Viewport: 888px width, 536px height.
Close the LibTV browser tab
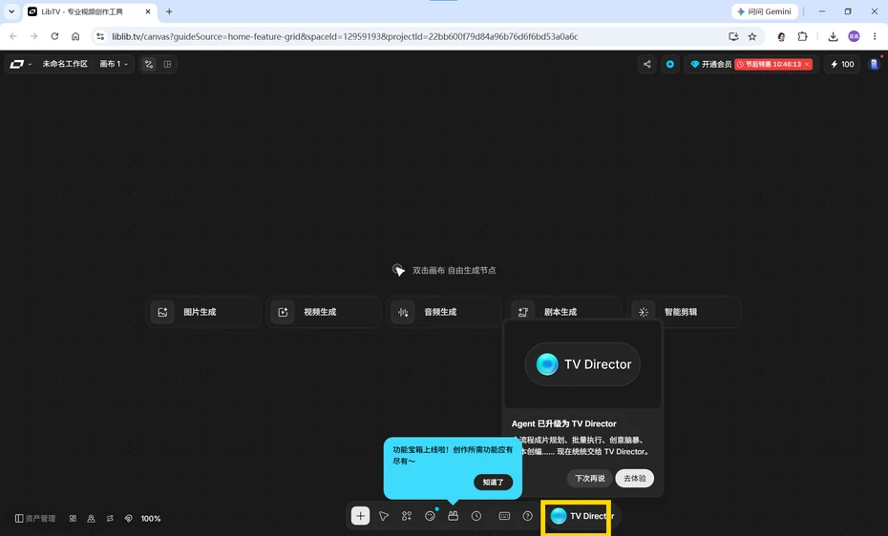click(148, 11)
